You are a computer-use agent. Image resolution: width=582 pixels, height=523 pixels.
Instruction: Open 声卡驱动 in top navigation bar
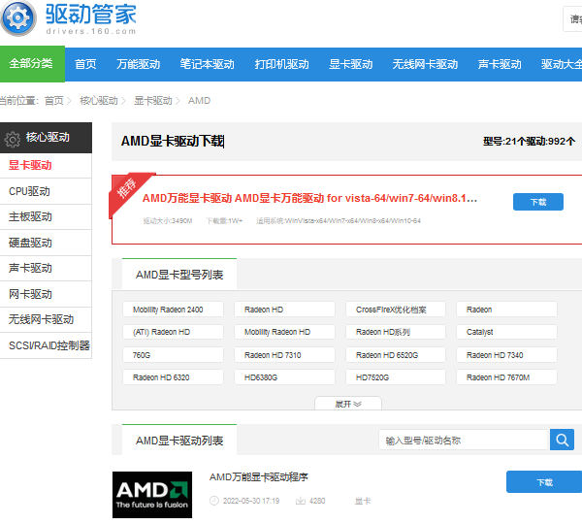(x=500, y=64)
